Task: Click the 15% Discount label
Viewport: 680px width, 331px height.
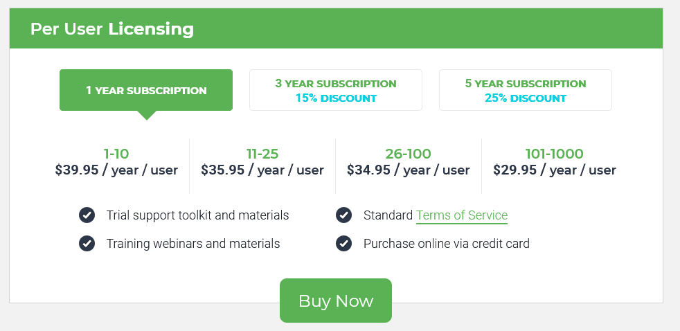Action: 336,98
